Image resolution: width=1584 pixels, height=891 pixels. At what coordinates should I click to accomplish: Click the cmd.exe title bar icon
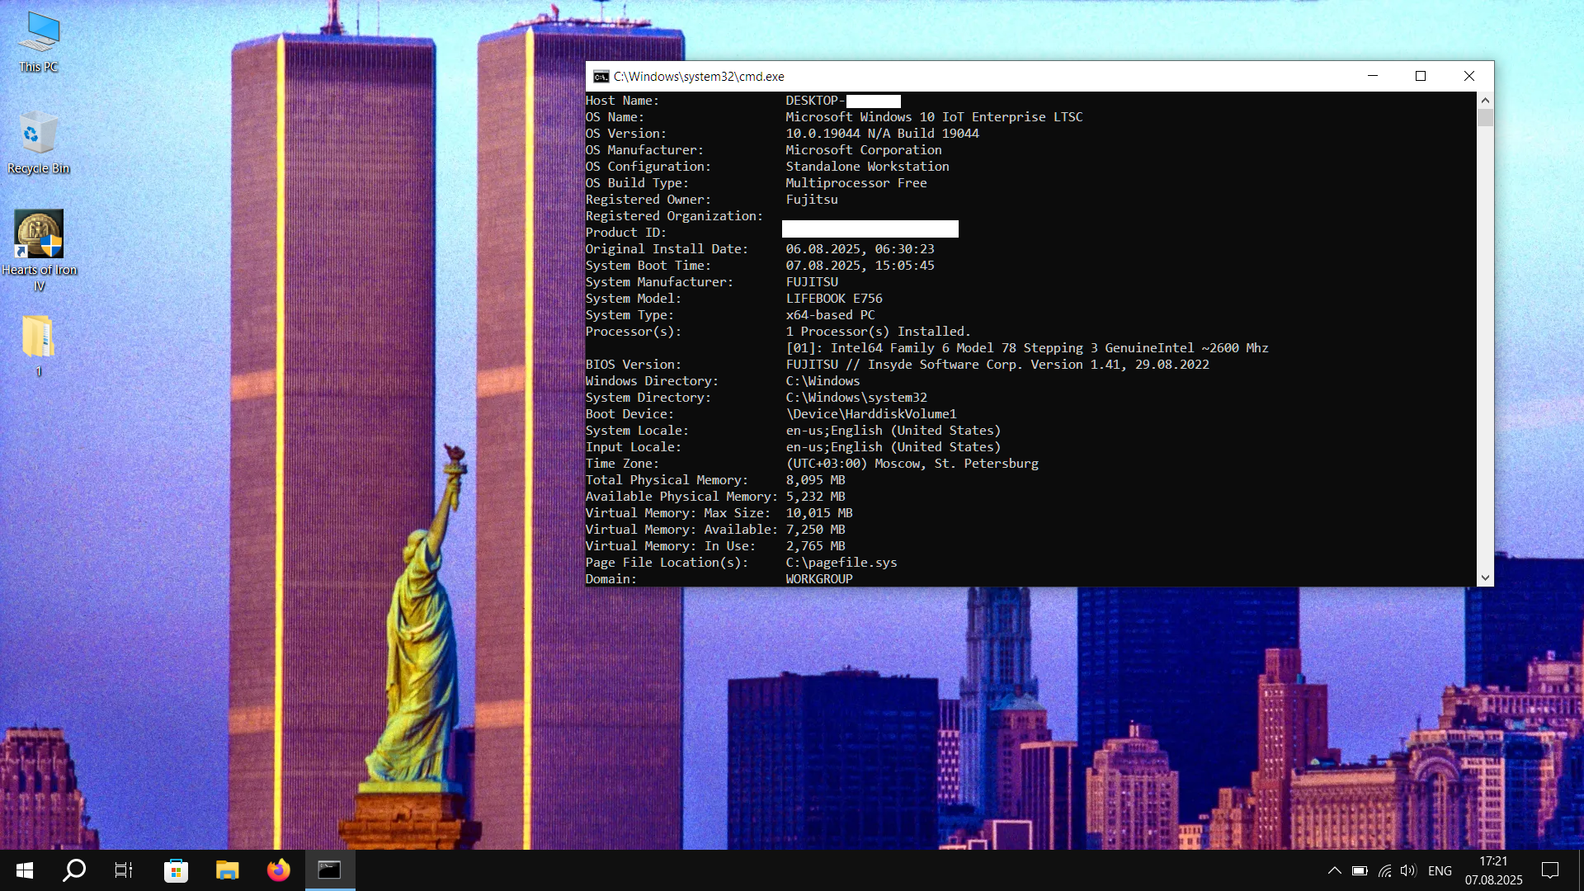[x=601, y=77]
